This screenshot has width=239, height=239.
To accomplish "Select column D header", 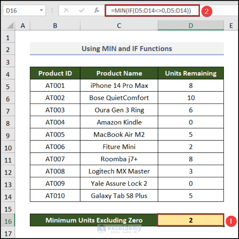I will [x=191, y=26].
